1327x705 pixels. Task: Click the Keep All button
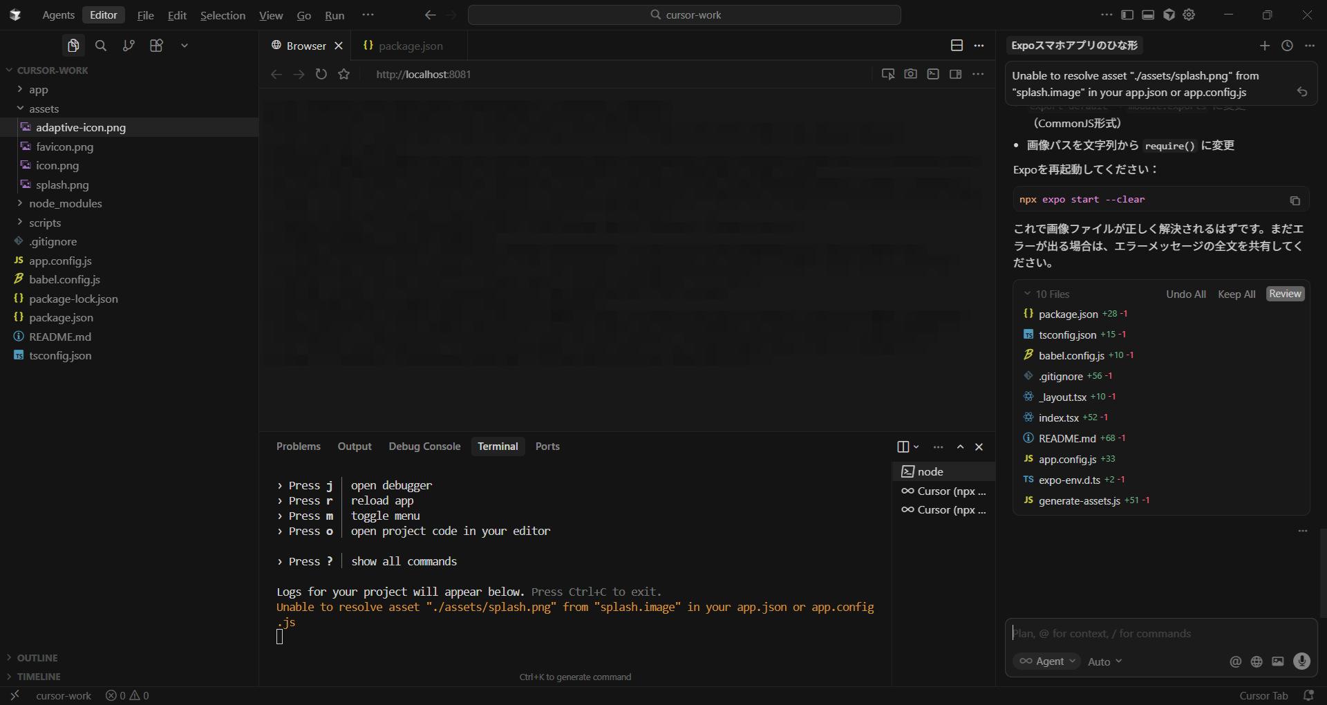tap(1236, 294)
